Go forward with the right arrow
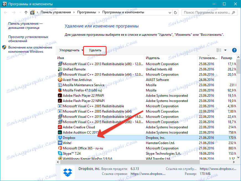241x181 pixels. coord(14,12)
